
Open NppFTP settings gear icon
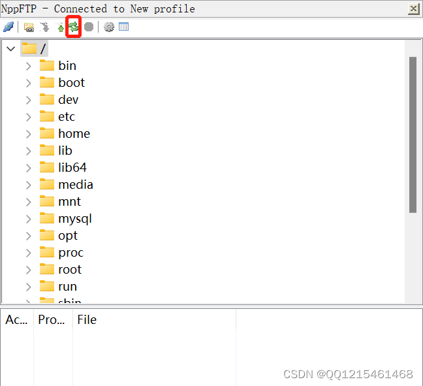coord(109,27)
